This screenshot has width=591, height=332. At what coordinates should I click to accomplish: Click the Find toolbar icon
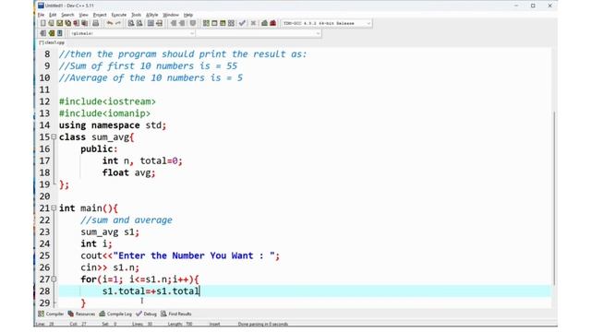[131, 23]
